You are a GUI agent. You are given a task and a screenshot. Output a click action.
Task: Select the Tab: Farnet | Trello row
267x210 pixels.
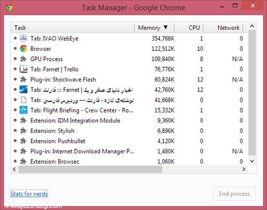tap(129, 69)
